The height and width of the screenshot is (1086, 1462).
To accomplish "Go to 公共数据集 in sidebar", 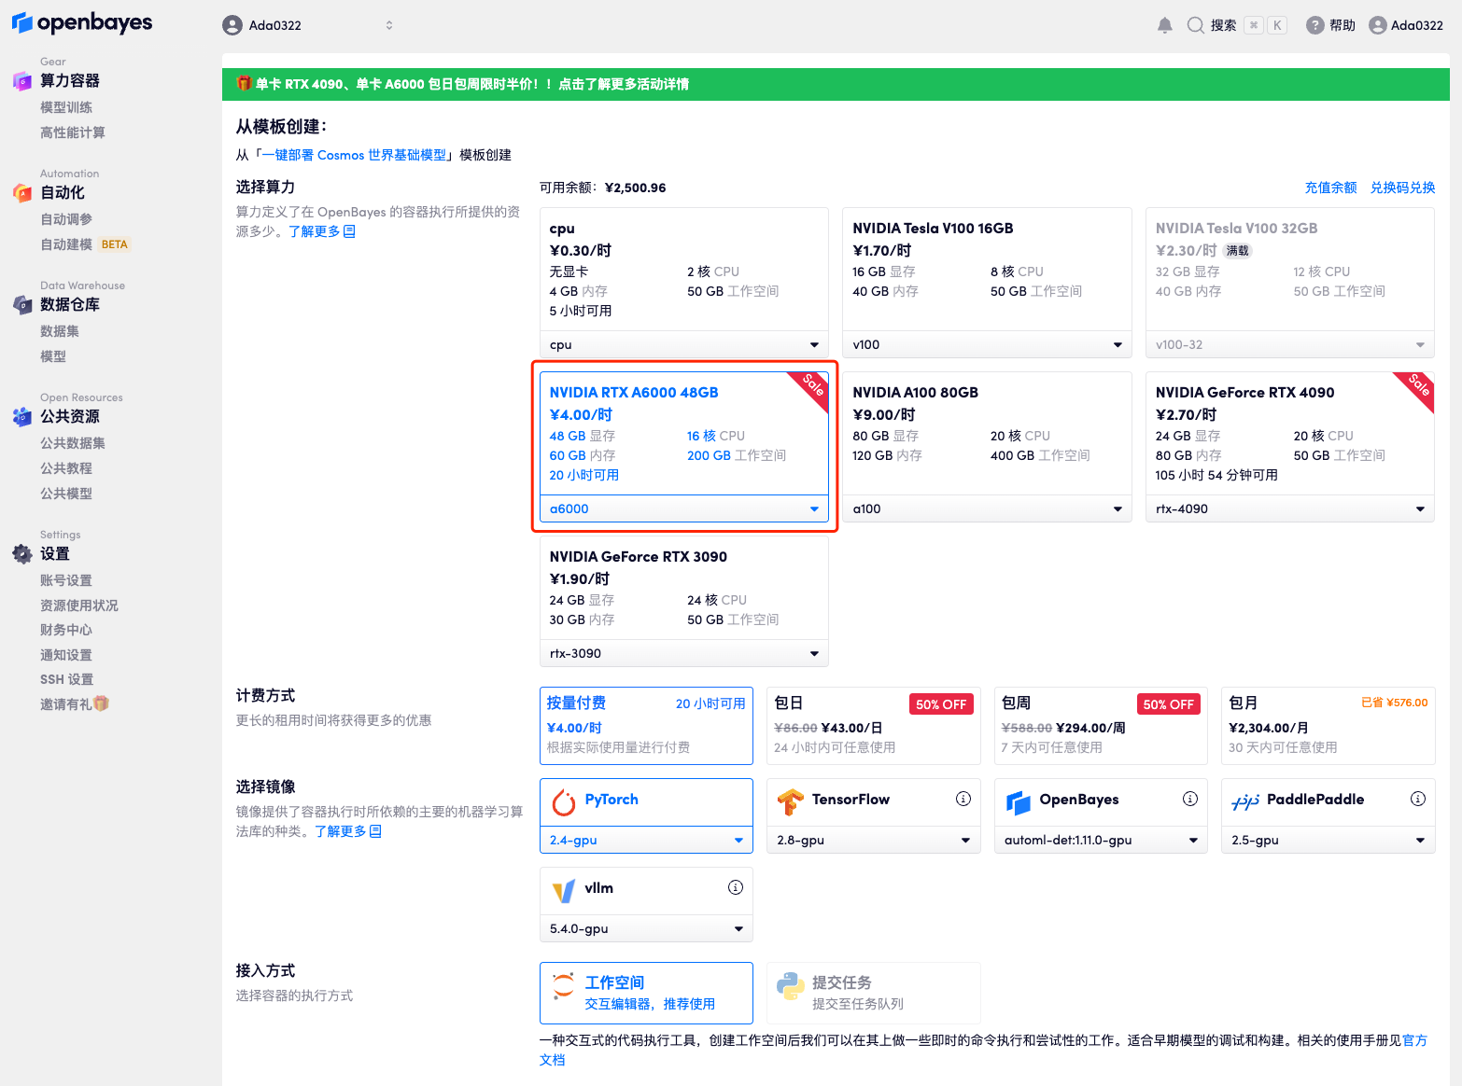I will point(73,443).
